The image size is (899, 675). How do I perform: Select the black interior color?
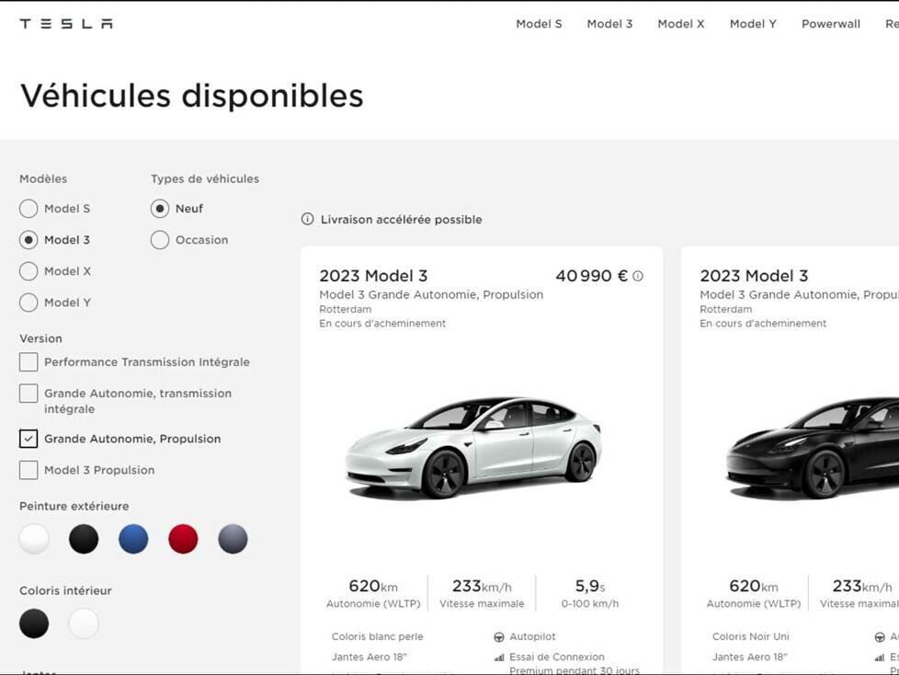[34, 624]
